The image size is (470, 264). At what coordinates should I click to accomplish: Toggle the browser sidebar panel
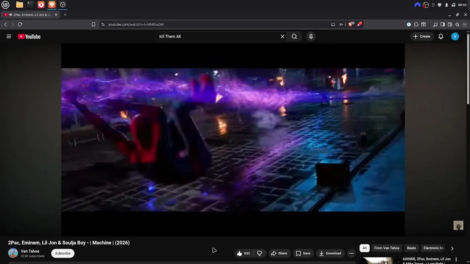pos(442,25)
